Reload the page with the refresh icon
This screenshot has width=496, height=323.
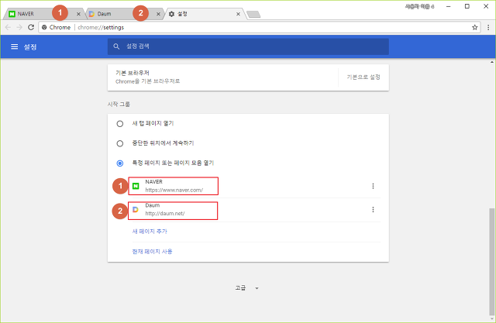31,27
